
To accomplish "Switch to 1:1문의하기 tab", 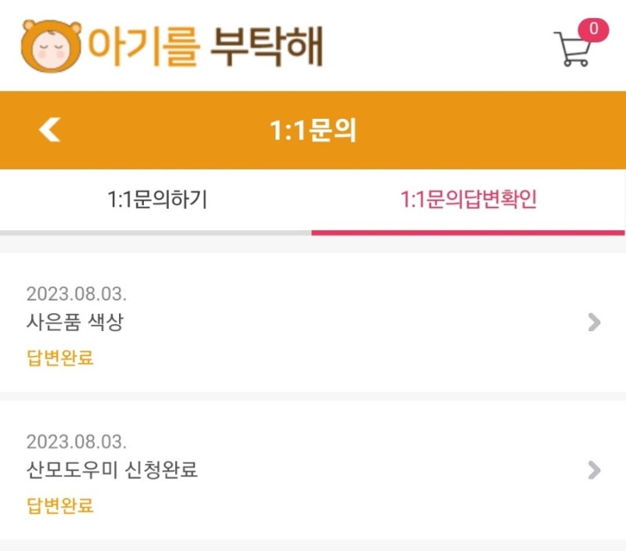I will click(x=156, y=200).
